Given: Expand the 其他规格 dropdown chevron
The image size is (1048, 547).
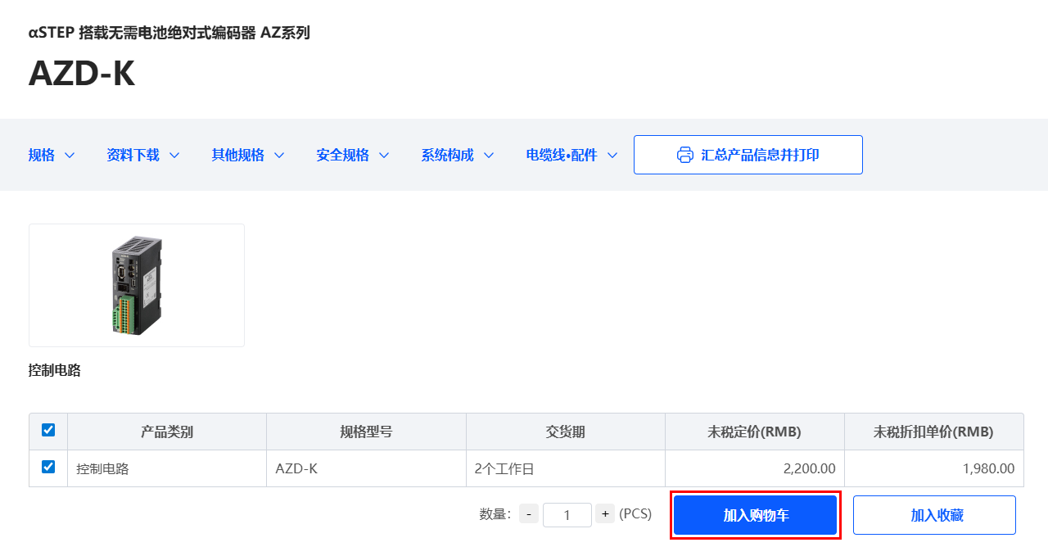Looking at the screenshot, I should tap(279, 156).
